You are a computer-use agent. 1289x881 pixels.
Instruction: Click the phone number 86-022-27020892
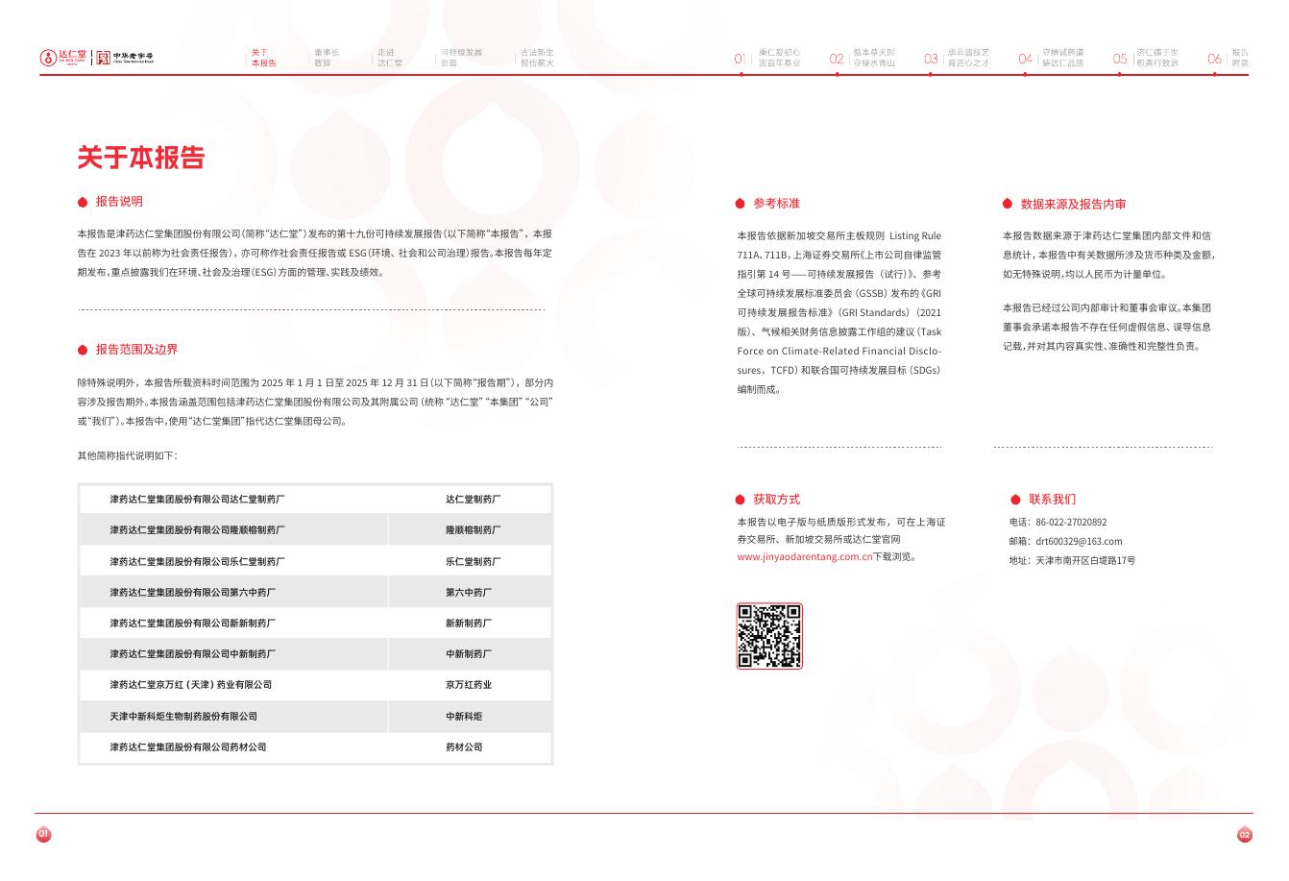(x=1071, y=523)
